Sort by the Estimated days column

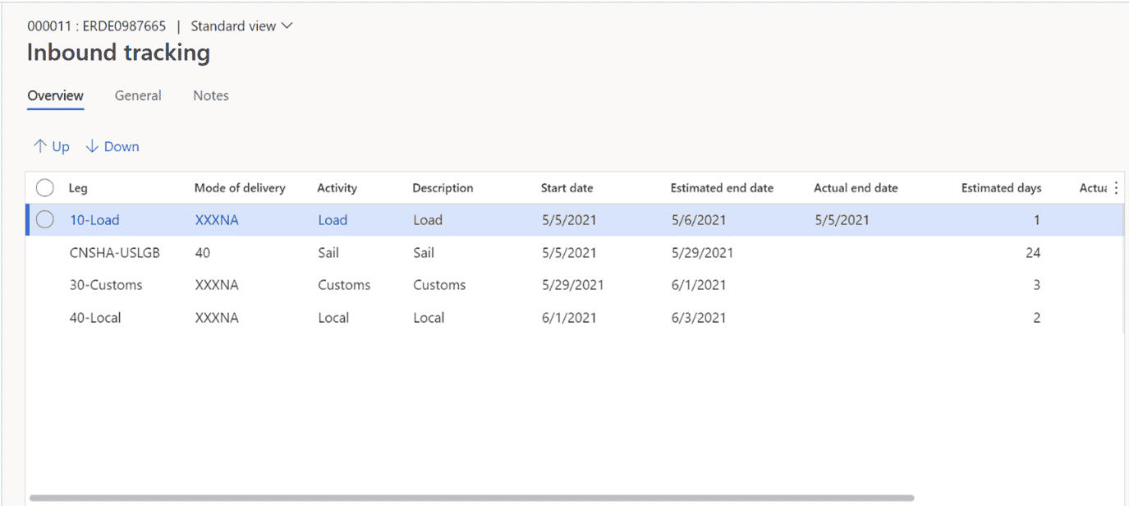click(1001, 187)
